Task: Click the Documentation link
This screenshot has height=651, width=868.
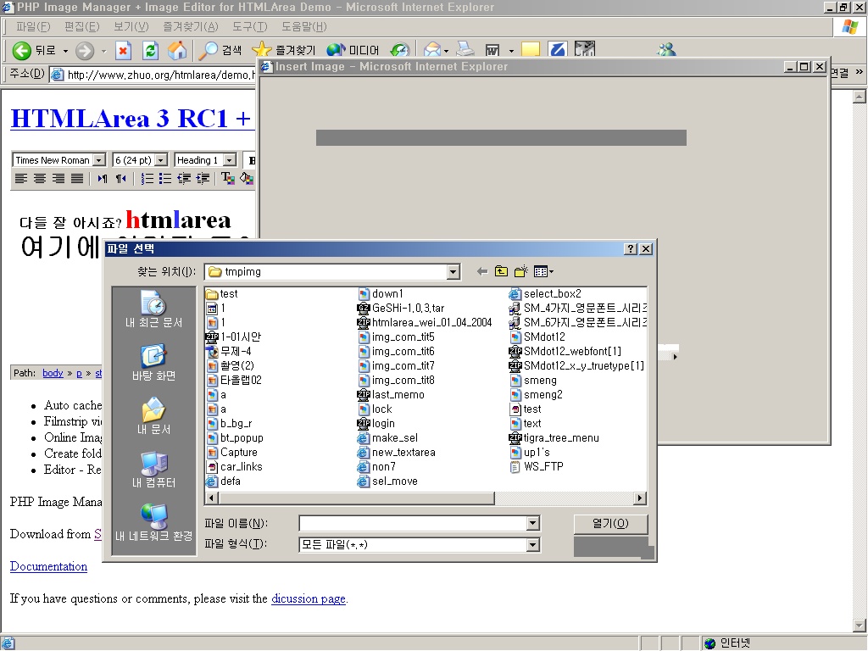Action: (48, 566)
